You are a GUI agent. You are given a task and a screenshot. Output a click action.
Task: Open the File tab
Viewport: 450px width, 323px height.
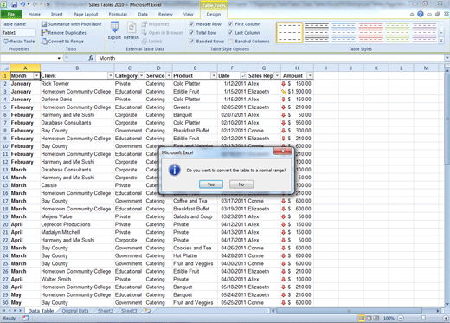click(11, 14)
